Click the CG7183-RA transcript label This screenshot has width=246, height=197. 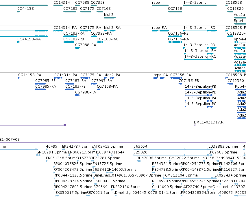(x=74, y=33)
